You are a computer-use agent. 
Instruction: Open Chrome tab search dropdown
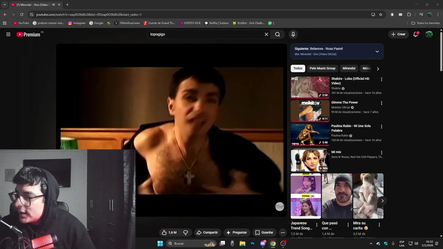(4, 5)
